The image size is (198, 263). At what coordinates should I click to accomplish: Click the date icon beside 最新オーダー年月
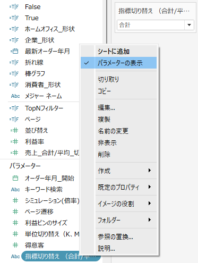pyautogui.click(x=14, y=52)
